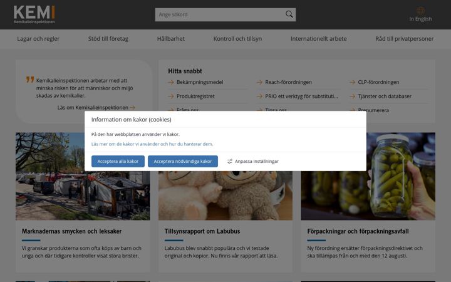This screenshot has height=282, width=451.
Task: Click the arrow icon next to CLP-förordningen
Action: [352, 82]
